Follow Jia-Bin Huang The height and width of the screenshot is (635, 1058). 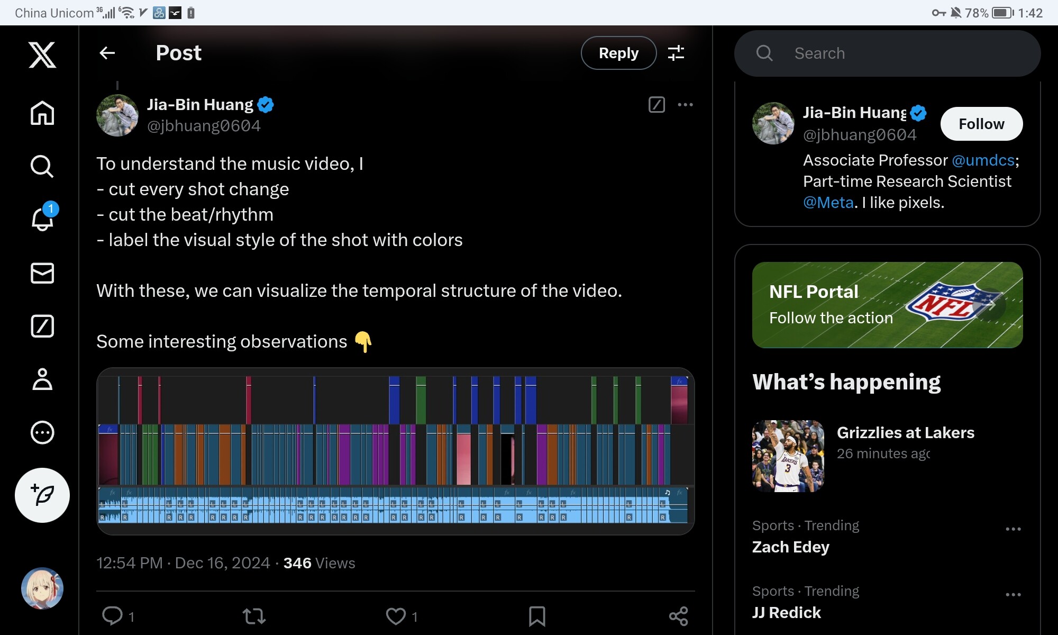pyautogui.click(x=981, y=124)
